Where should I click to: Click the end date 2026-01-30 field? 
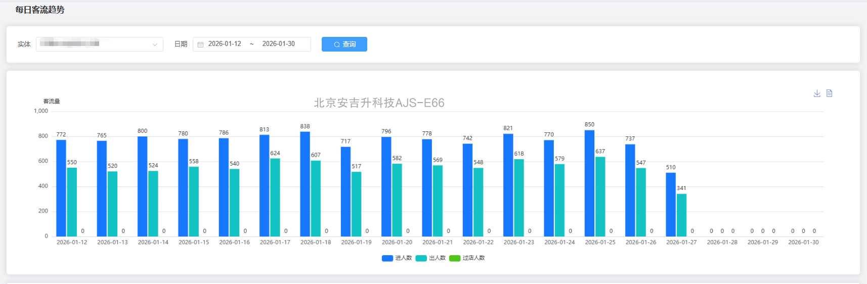(x=278, y=44)
